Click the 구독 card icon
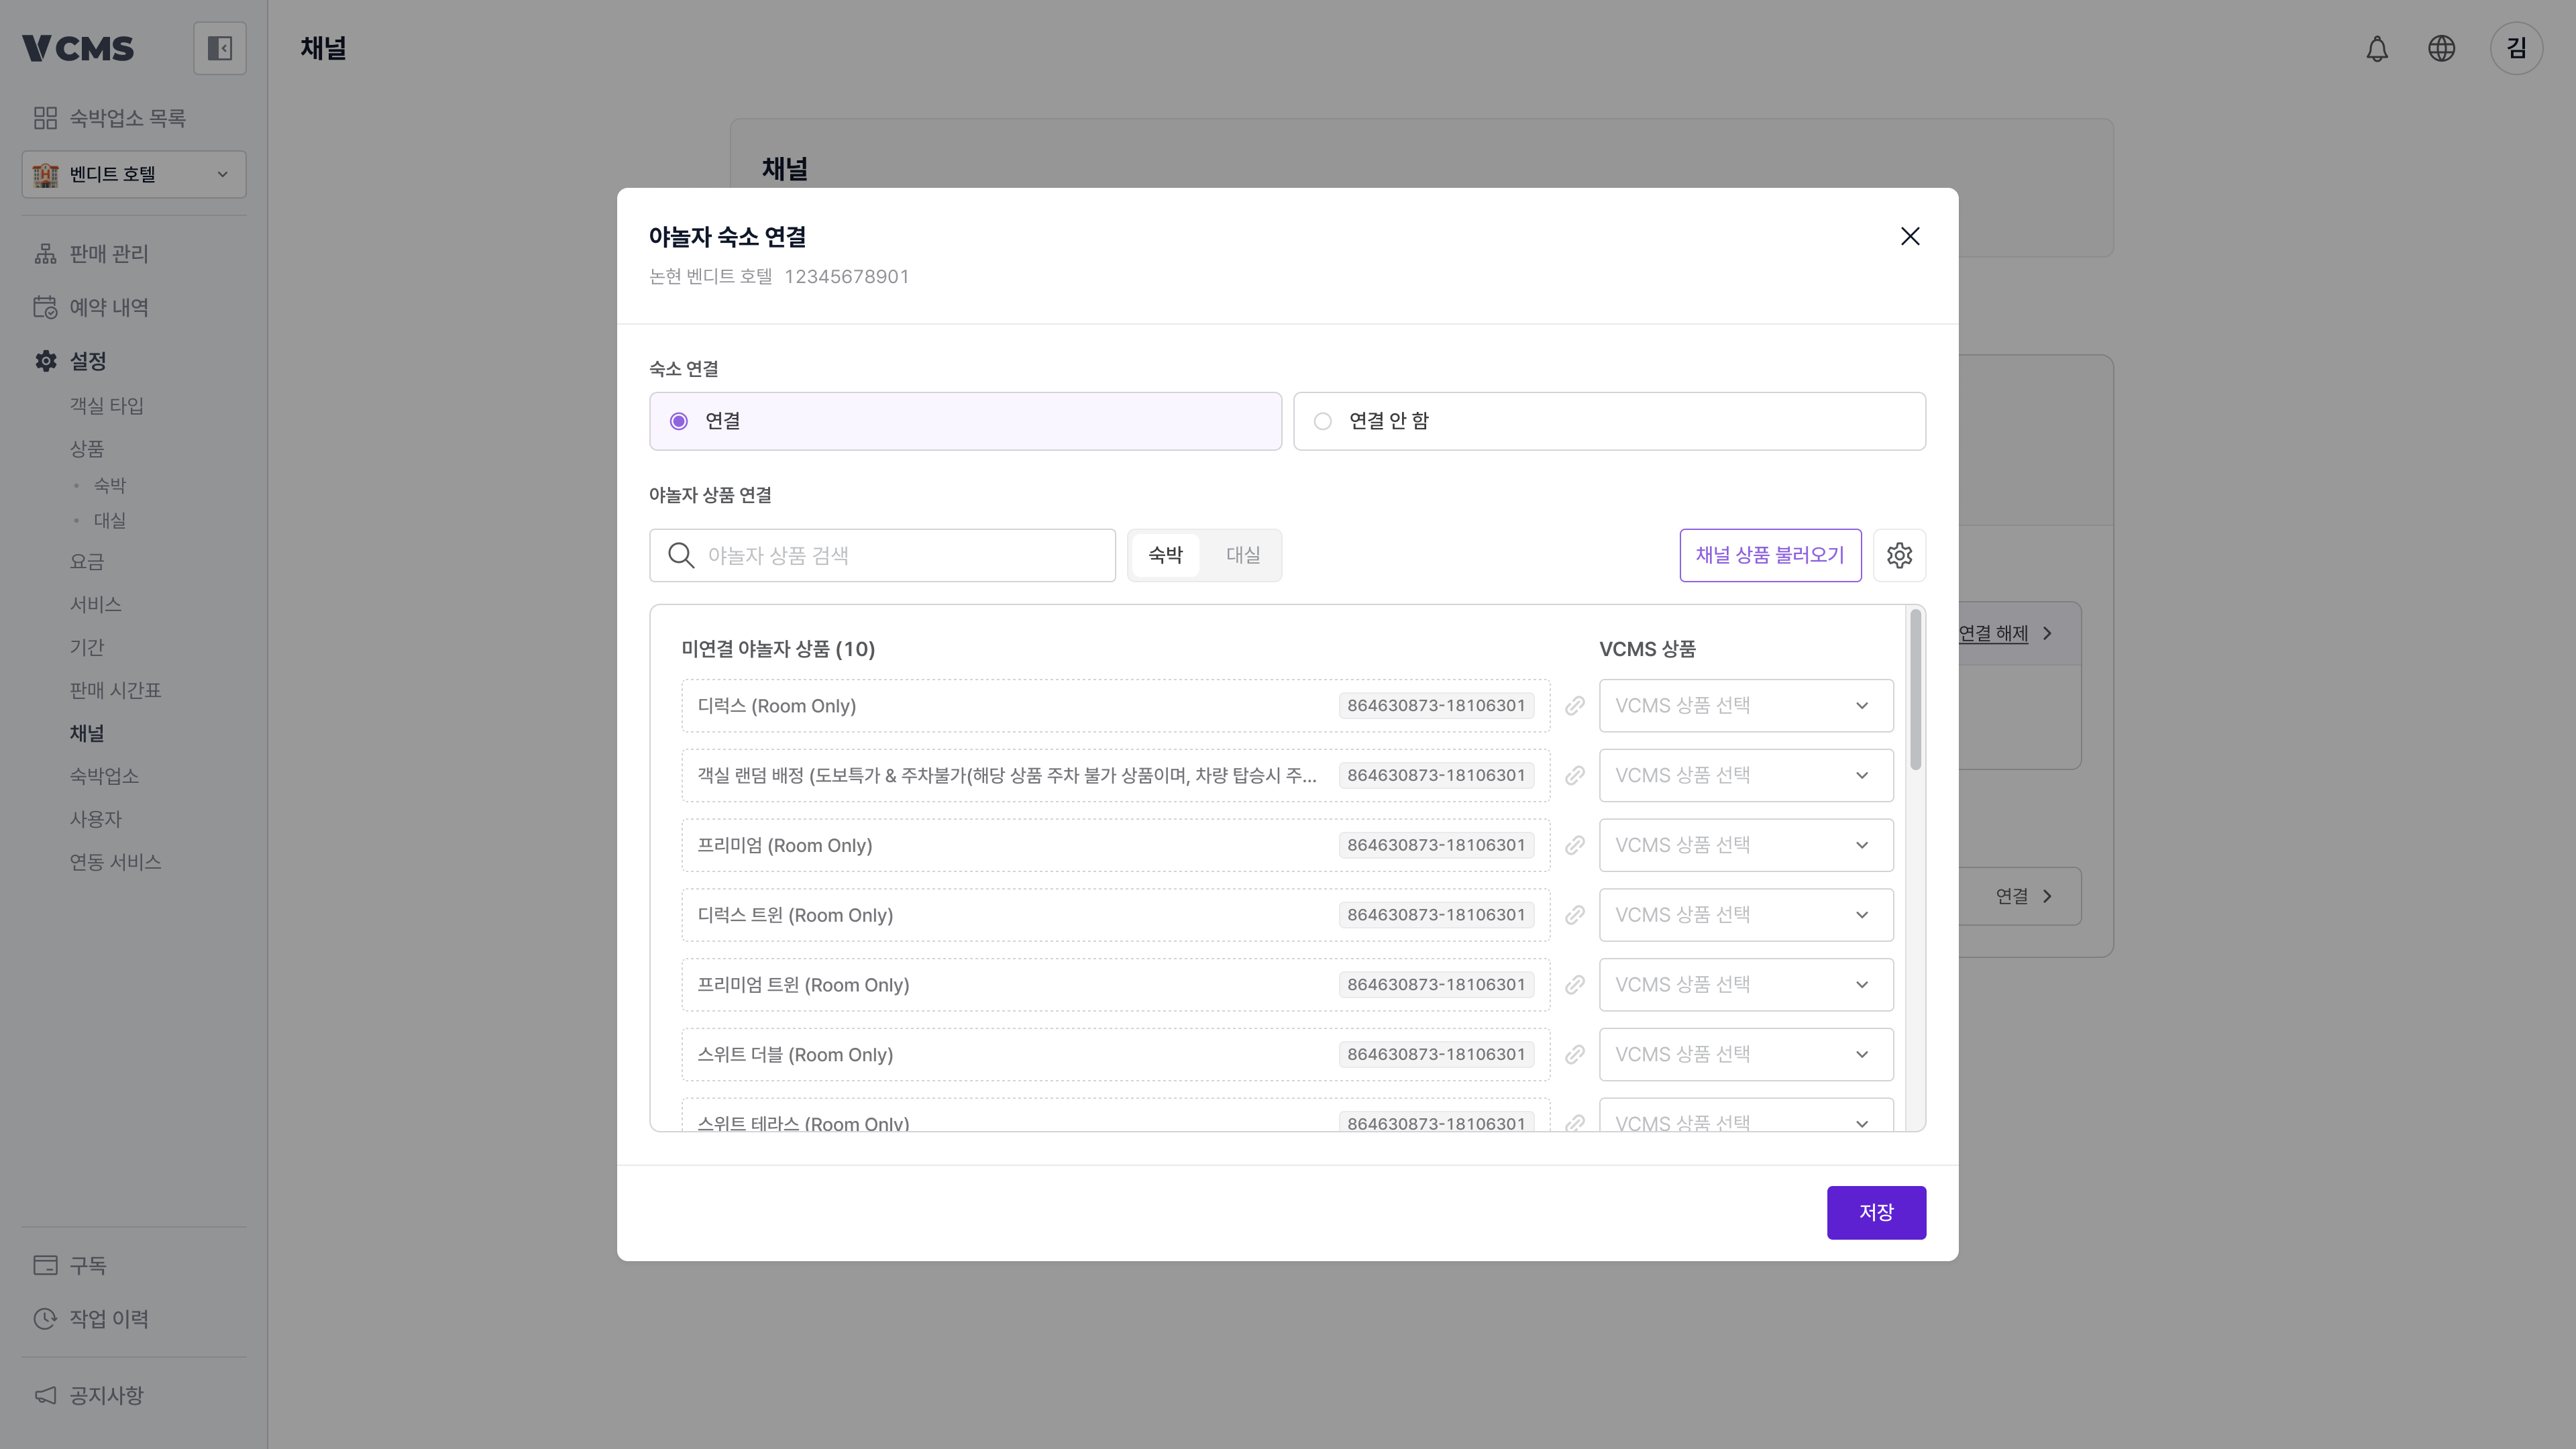This screenshot has height=1449, width=2576. click(45, 1265)
